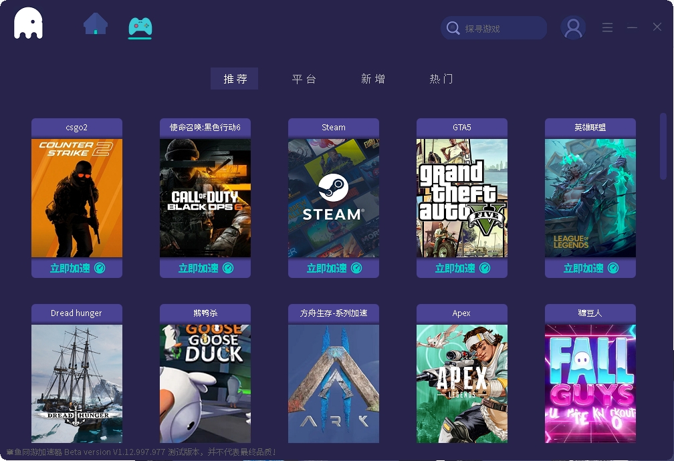Select the League of Legends cover

pos(590,198)
